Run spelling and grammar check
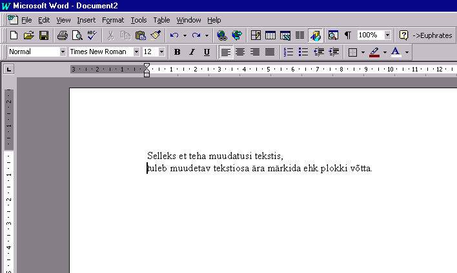This screenshot has width=457, height=273. pos(92,35)
